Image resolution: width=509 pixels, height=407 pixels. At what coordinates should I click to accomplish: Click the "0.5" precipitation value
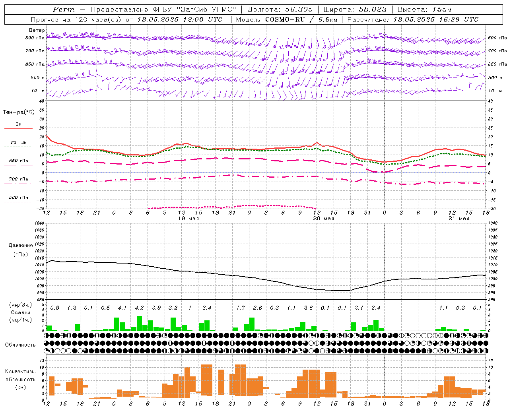pyautogui.click(x=105, y=308)
